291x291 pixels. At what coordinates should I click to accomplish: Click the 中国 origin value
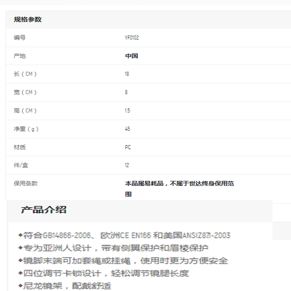coord(132,56)
